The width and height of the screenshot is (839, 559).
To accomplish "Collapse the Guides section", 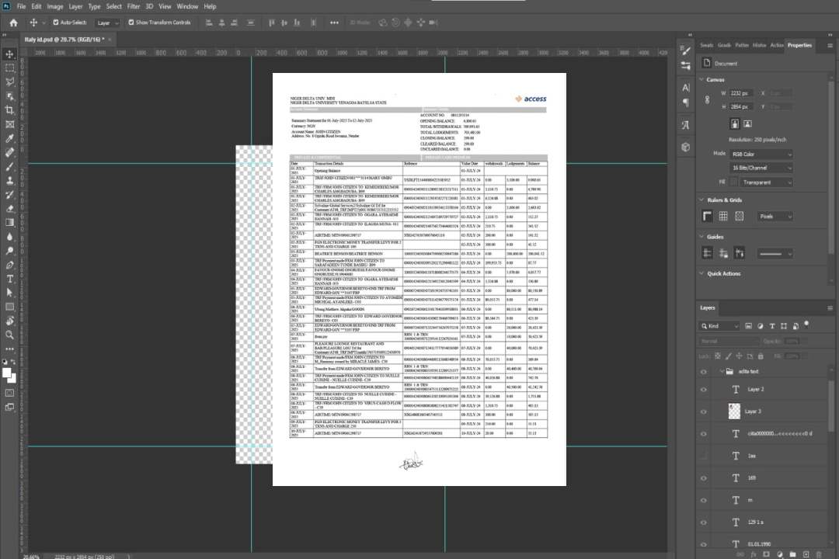I will [x=701, y=237].
